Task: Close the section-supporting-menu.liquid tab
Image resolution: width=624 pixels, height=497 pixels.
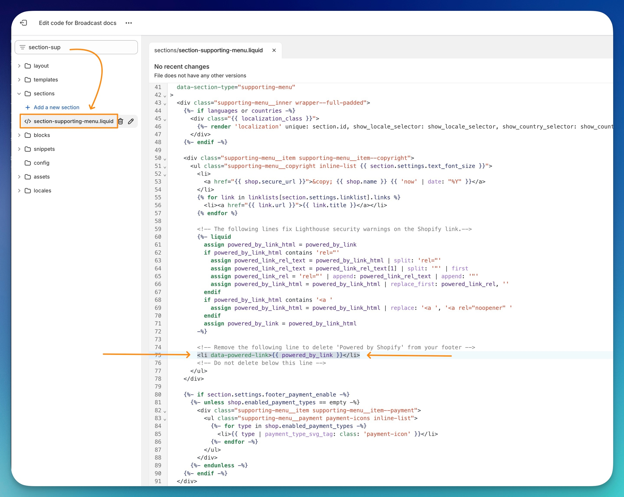Action: [x=274, y=50]
